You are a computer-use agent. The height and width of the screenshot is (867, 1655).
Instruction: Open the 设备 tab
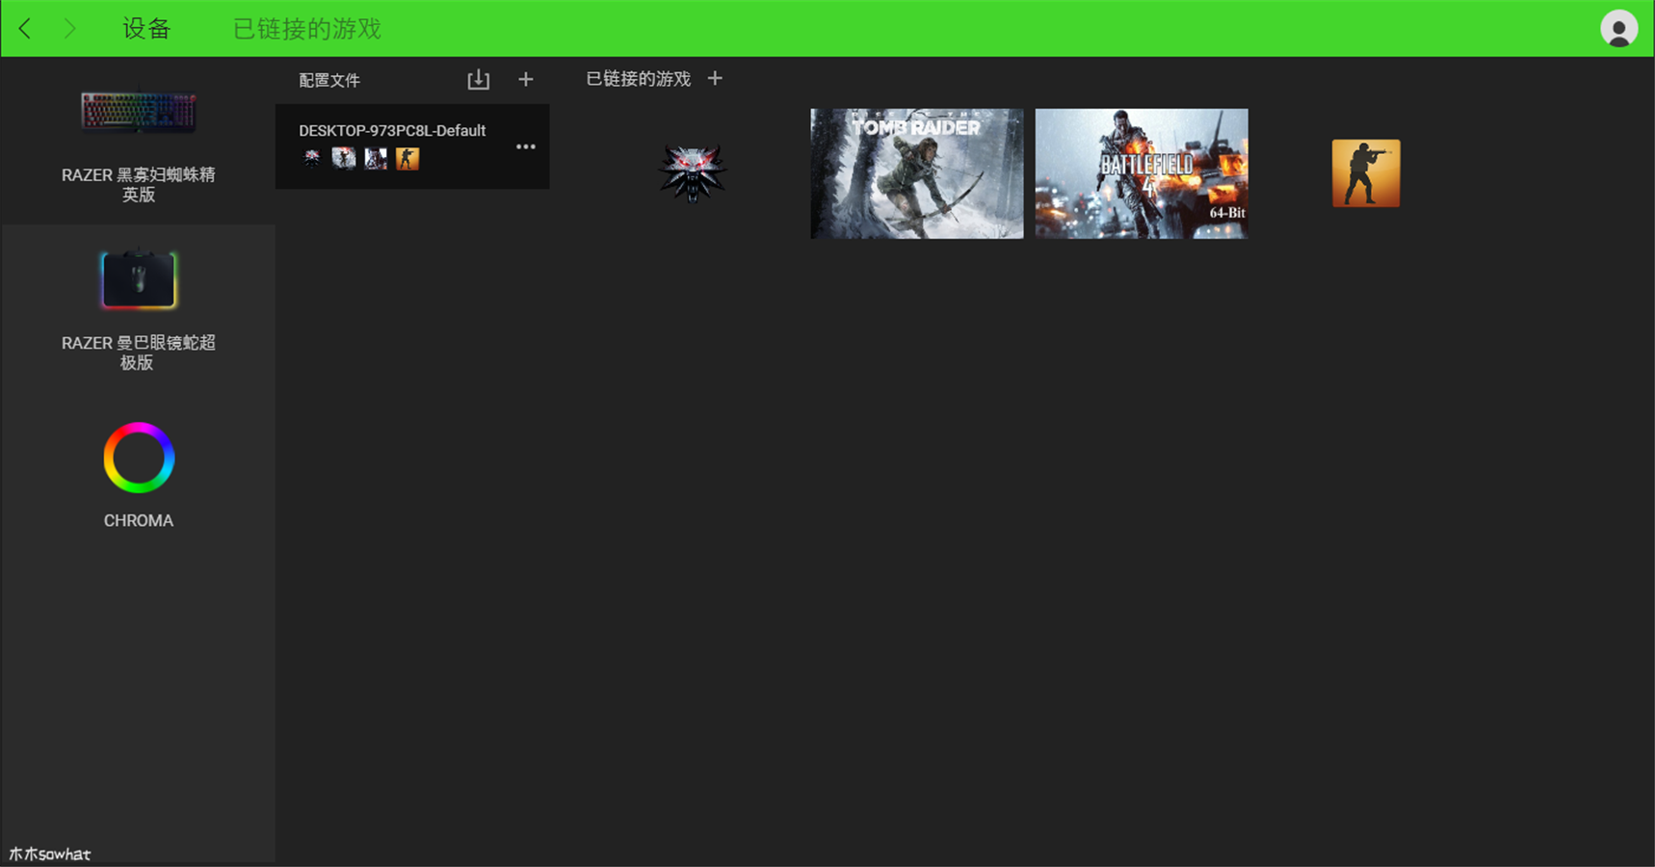146,29
